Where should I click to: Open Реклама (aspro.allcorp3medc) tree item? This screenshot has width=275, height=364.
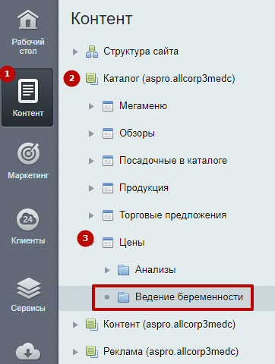coord(171,352)
